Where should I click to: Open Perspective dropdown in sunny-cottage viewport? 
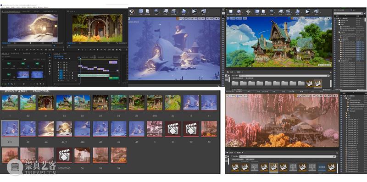233,18
